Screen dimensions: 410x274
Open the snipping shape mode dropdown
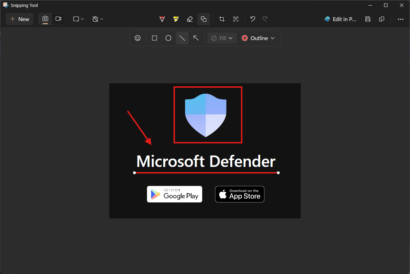(x=78, y=19)
